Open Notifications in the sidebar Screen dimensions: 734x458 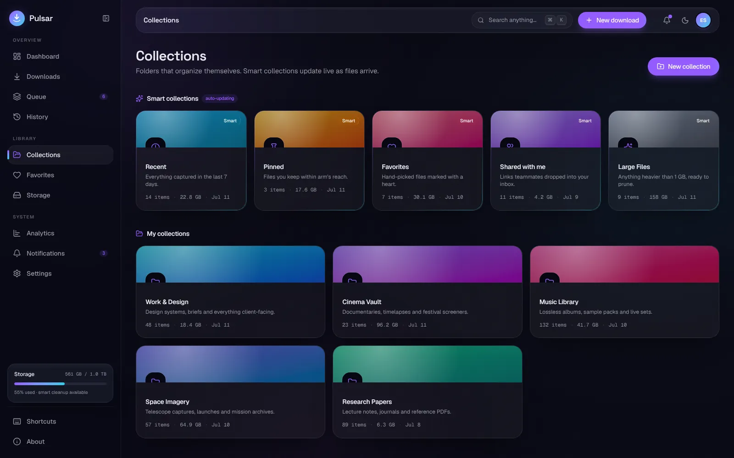click(x=60, y=253)
